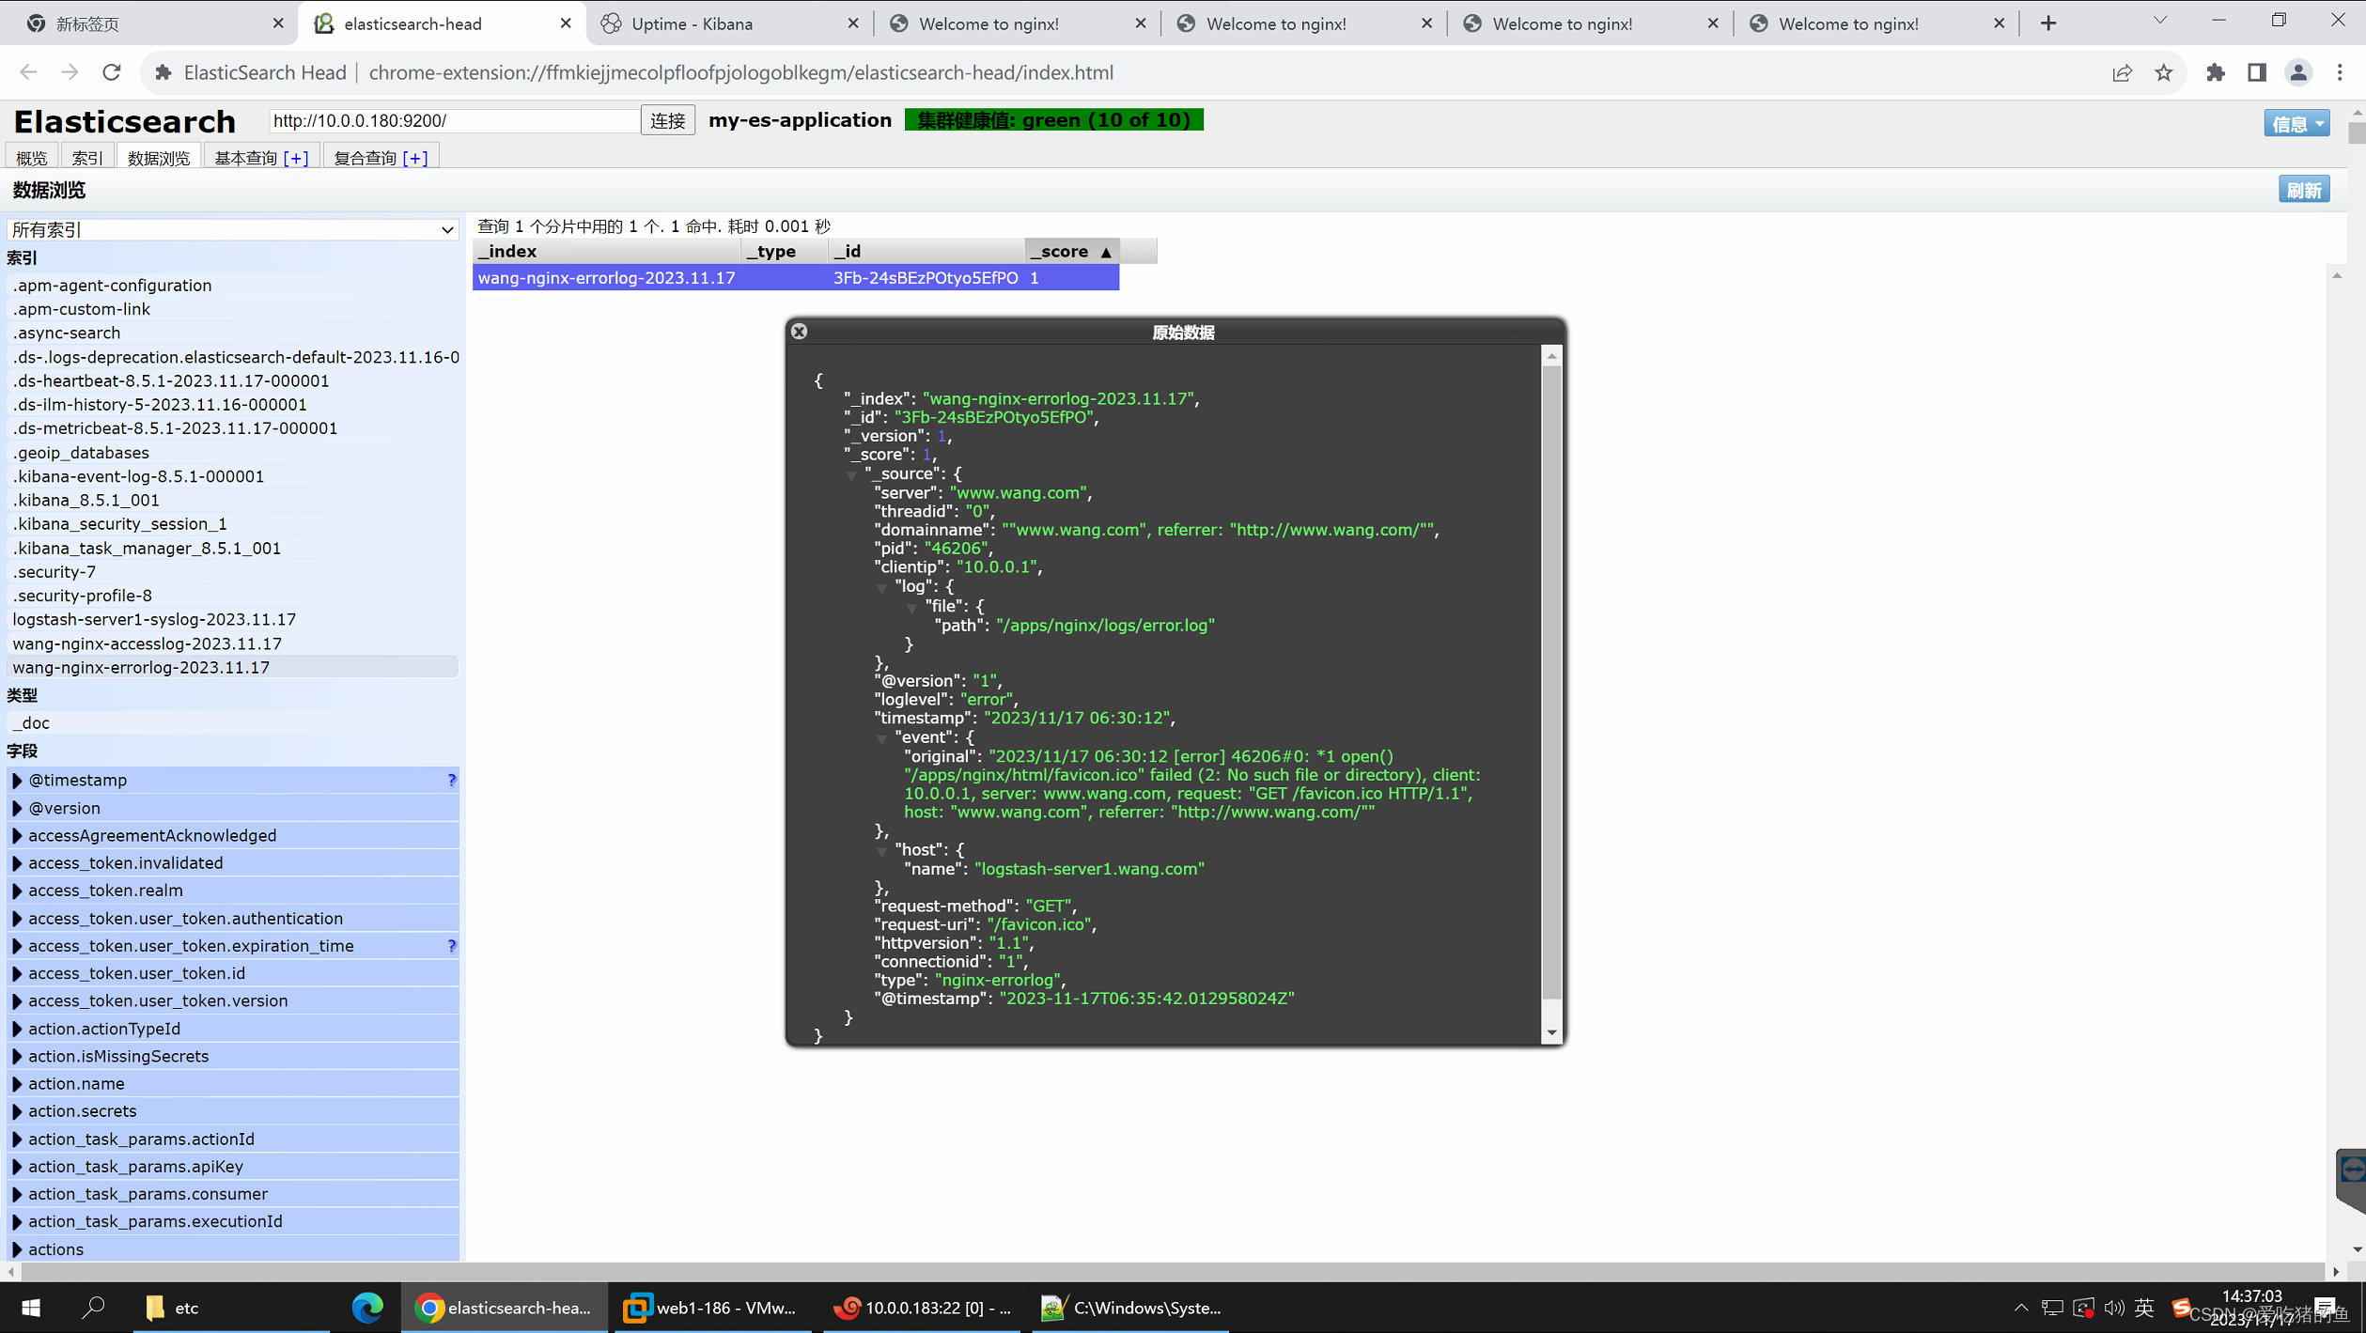Close the 原始数据 raw data popup
The width and height of the screenshot is (2366, 1333).
(x=799, y=332)
